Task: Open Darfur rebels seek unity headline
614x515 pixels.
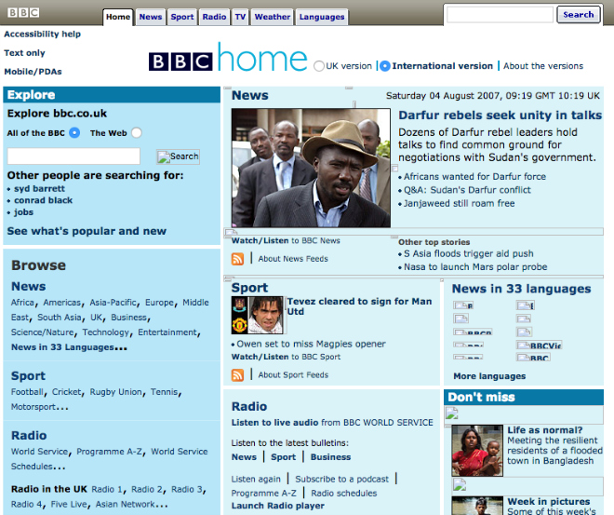Action: 500,115
